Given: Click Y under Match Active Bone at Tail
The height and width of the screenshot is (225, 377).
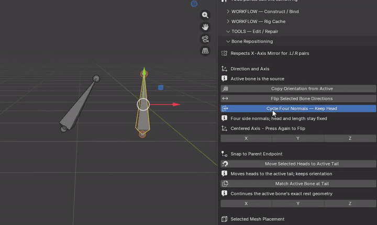Looking at the screenshot, I should click(298, 204).
